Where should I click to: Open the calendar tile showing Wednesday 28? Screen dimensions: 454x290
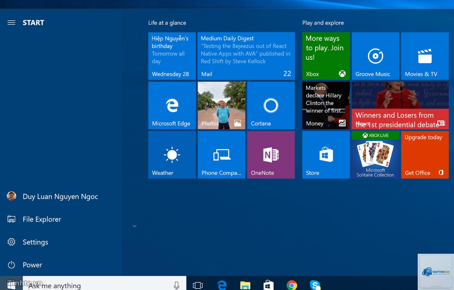pyautogui.click(x=172, y=56)
